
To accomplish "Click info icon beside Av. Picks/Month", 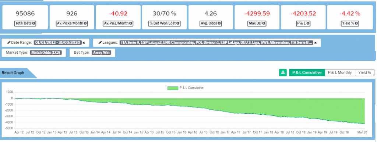I will [x=85, y=24].
